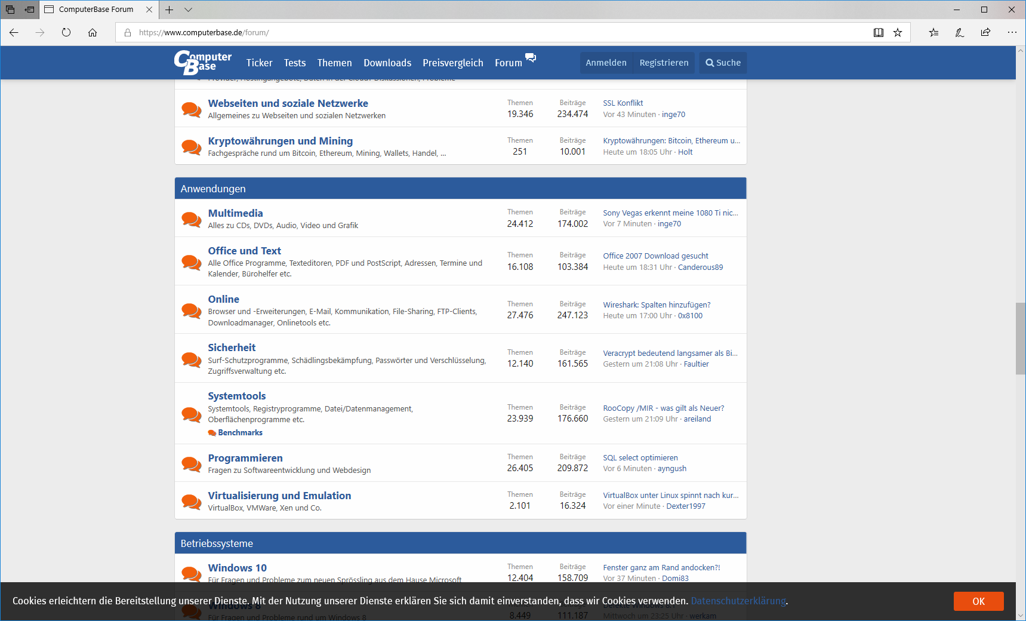Open the Wireshark: Spalten hinzufügen? thread
1026x621 pixels.
[657, 305]
